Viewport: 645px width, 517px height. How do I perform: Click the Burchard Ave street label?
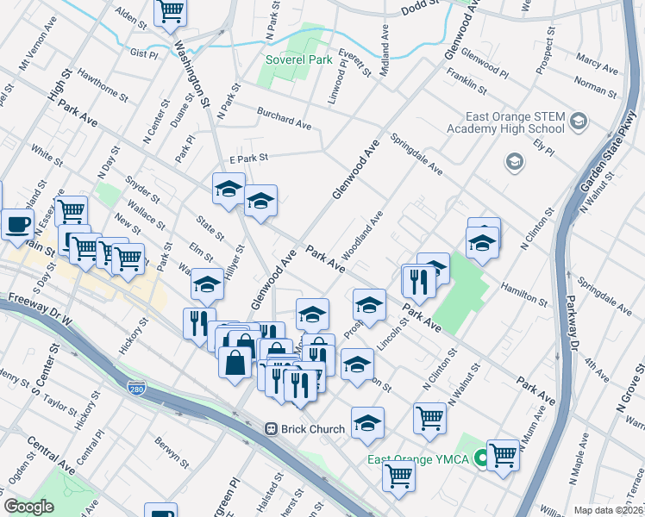pyautogui.click(x=285, y=118)
